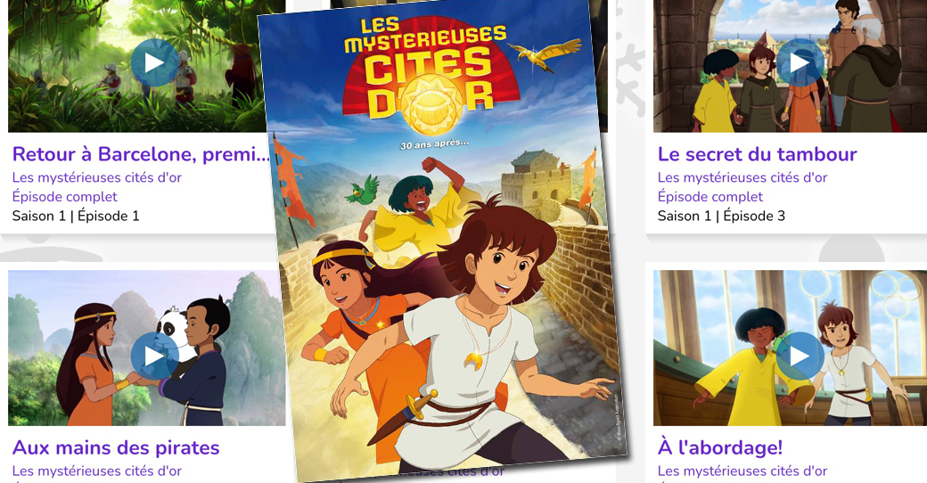Play the Le secret du tambour video
Screen dimensions: 927x483
(x=800, y=62)
